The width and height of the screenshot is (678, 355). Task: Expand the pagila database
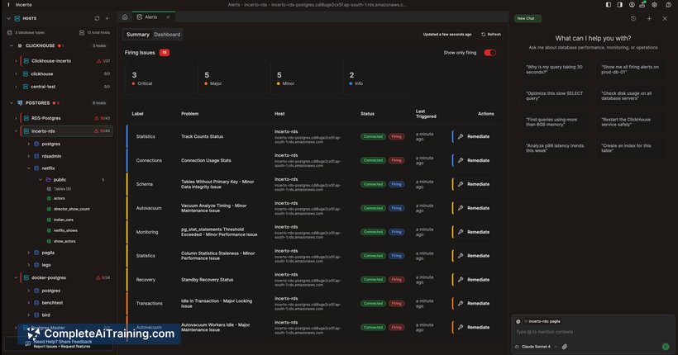29,253
